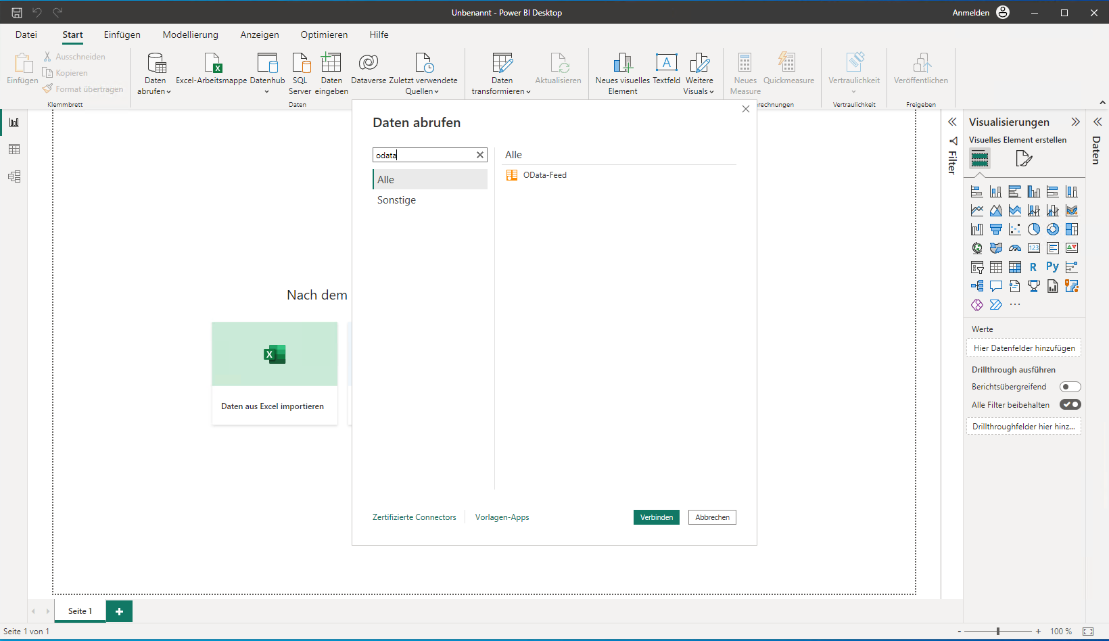Select the Python visual icon
1109x641 pixels.
point(1052,267)
